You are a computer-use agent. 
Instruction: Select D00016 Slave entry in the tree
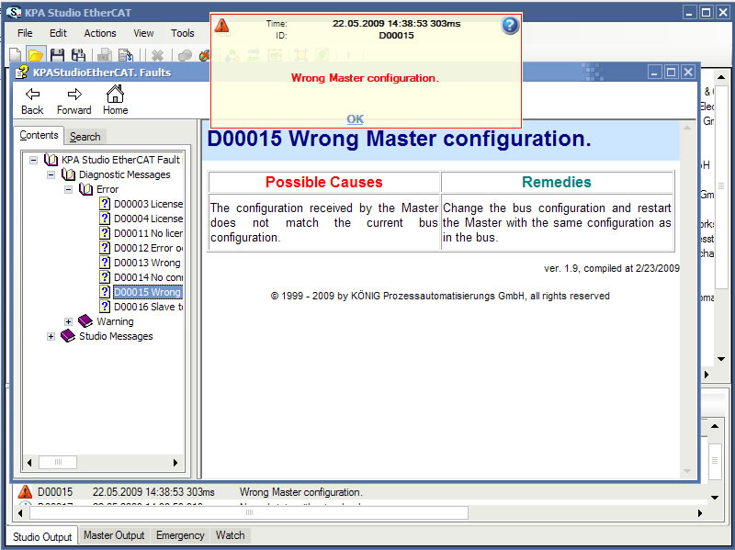pyautogui.click(x=147, y=307)
